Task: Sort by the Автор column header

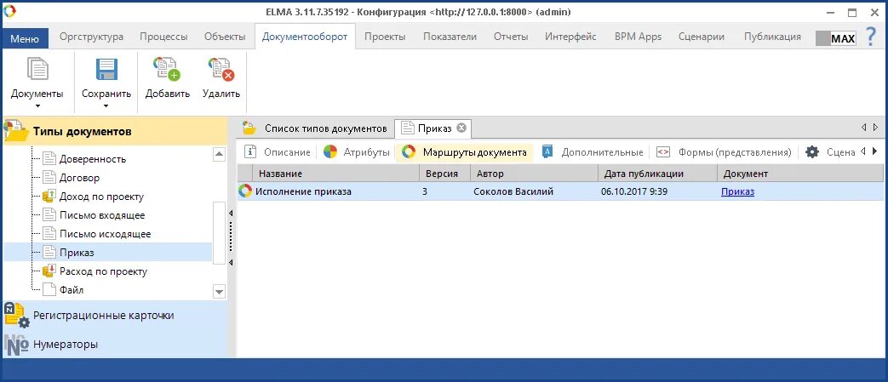Action: coord(534,174)
